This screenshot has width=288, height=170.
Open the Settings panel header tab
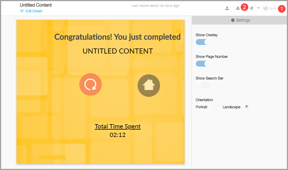(240, 20)
